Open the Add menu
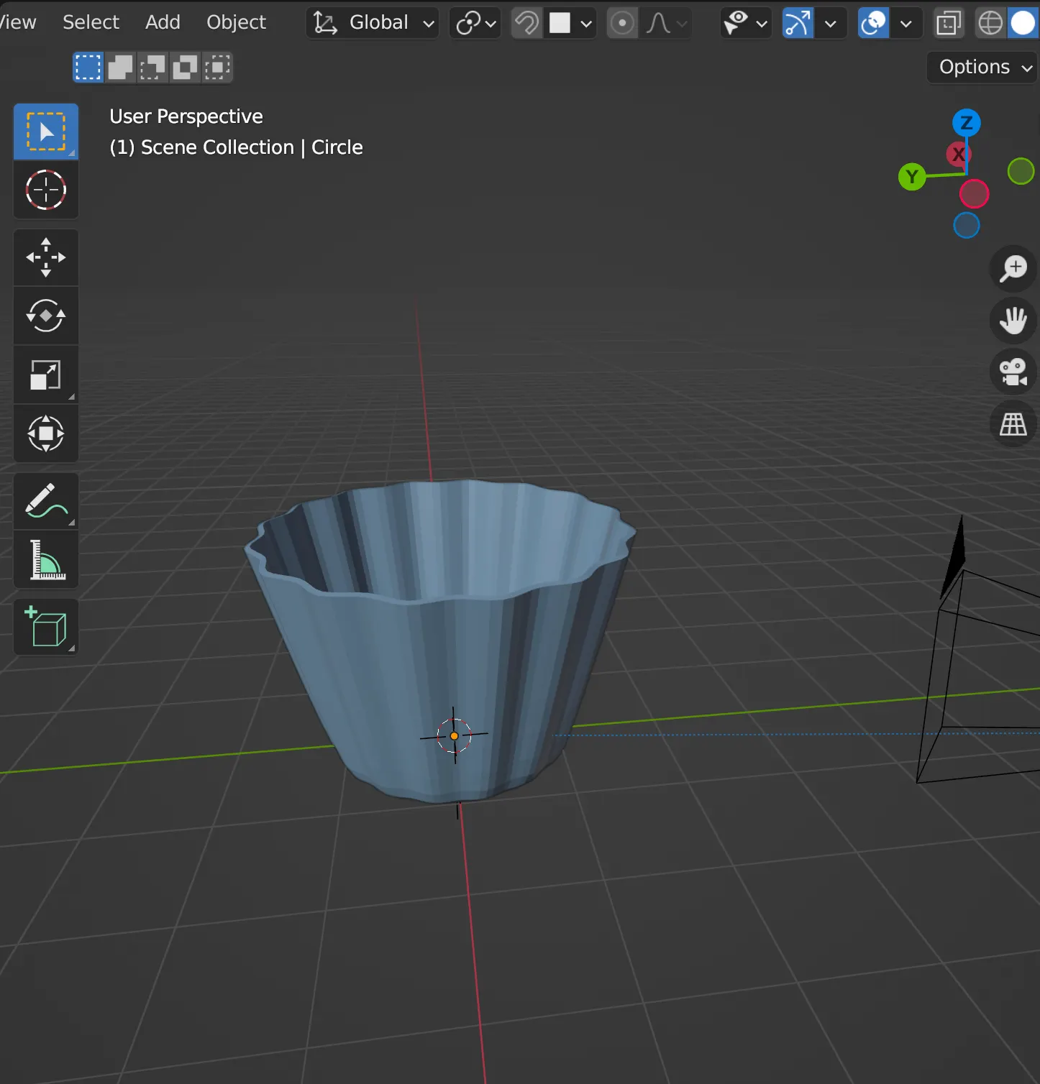Image resolution: width=1040 pixels, height=1084 pixels. pos(163,22)
